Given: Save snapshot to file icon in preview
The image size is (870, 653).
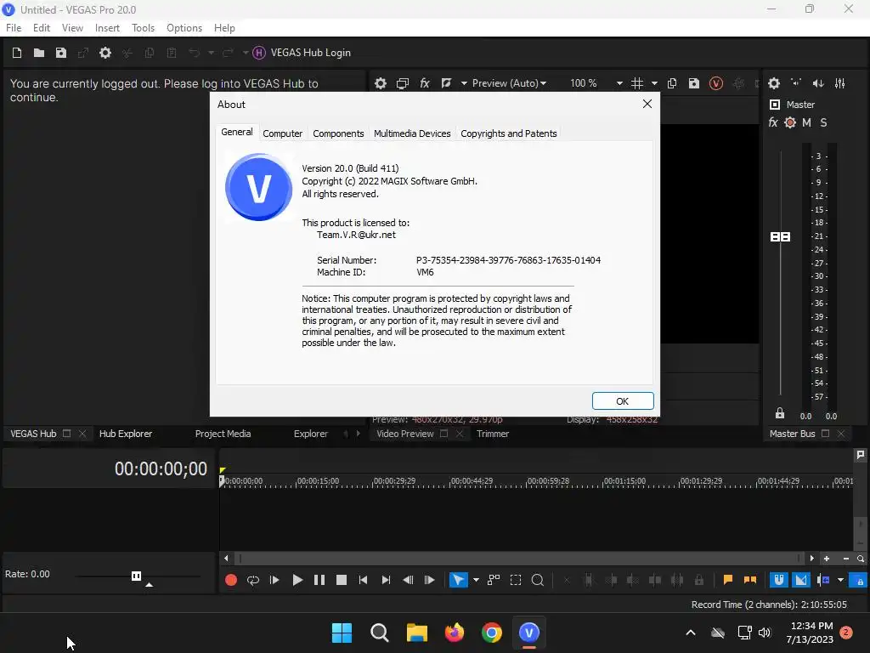Looking at the screenshot, I should click(x=694, y=83).
